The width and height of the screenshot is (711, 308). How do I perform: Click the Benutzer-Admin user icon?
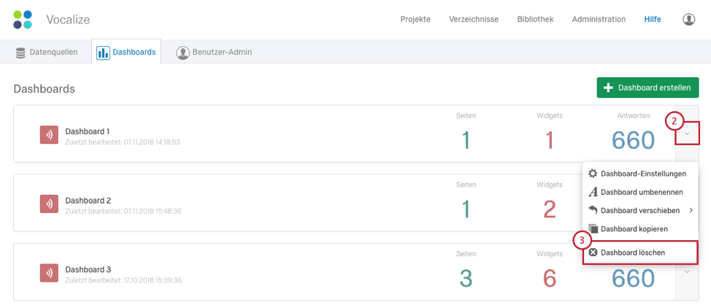182,53
